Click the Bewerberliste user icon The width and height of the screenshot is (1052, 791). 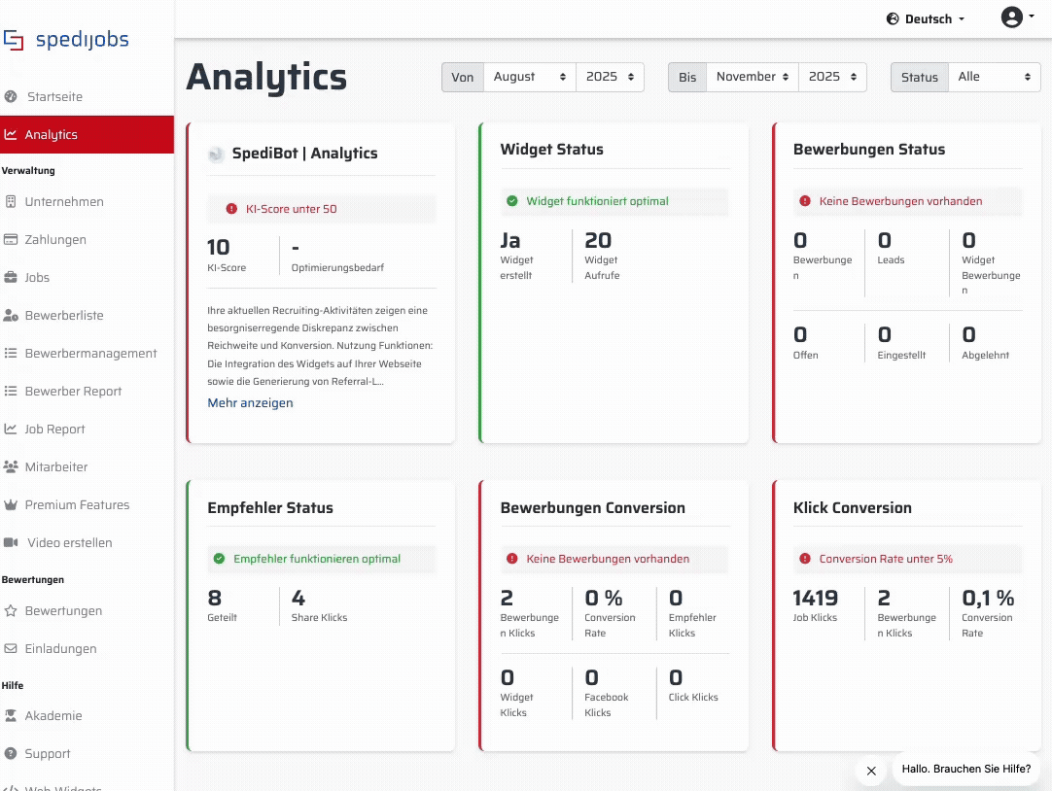pos(11,315)
